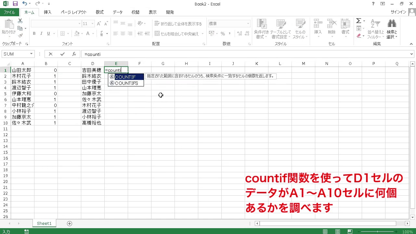416x234 pixels.
Task: Click the fill color bucket icon
Action: [77, 33]
